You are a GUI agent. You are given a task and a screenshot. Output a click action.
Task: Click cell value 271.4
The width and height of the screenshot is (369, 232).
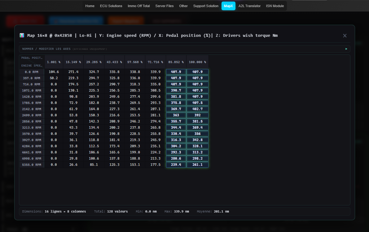tap(73, 72)
